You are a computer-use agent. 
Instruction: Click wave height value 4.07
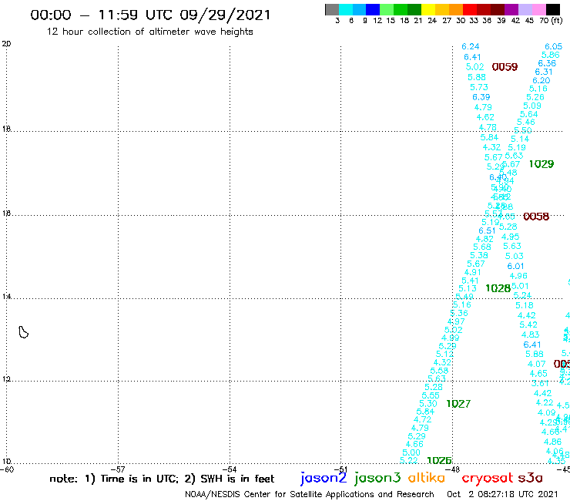coord(537,365)
